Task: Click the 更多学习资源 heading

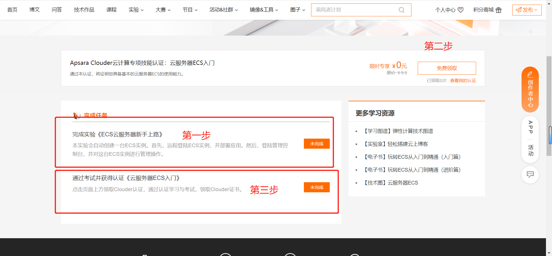Action: (375, 113)
